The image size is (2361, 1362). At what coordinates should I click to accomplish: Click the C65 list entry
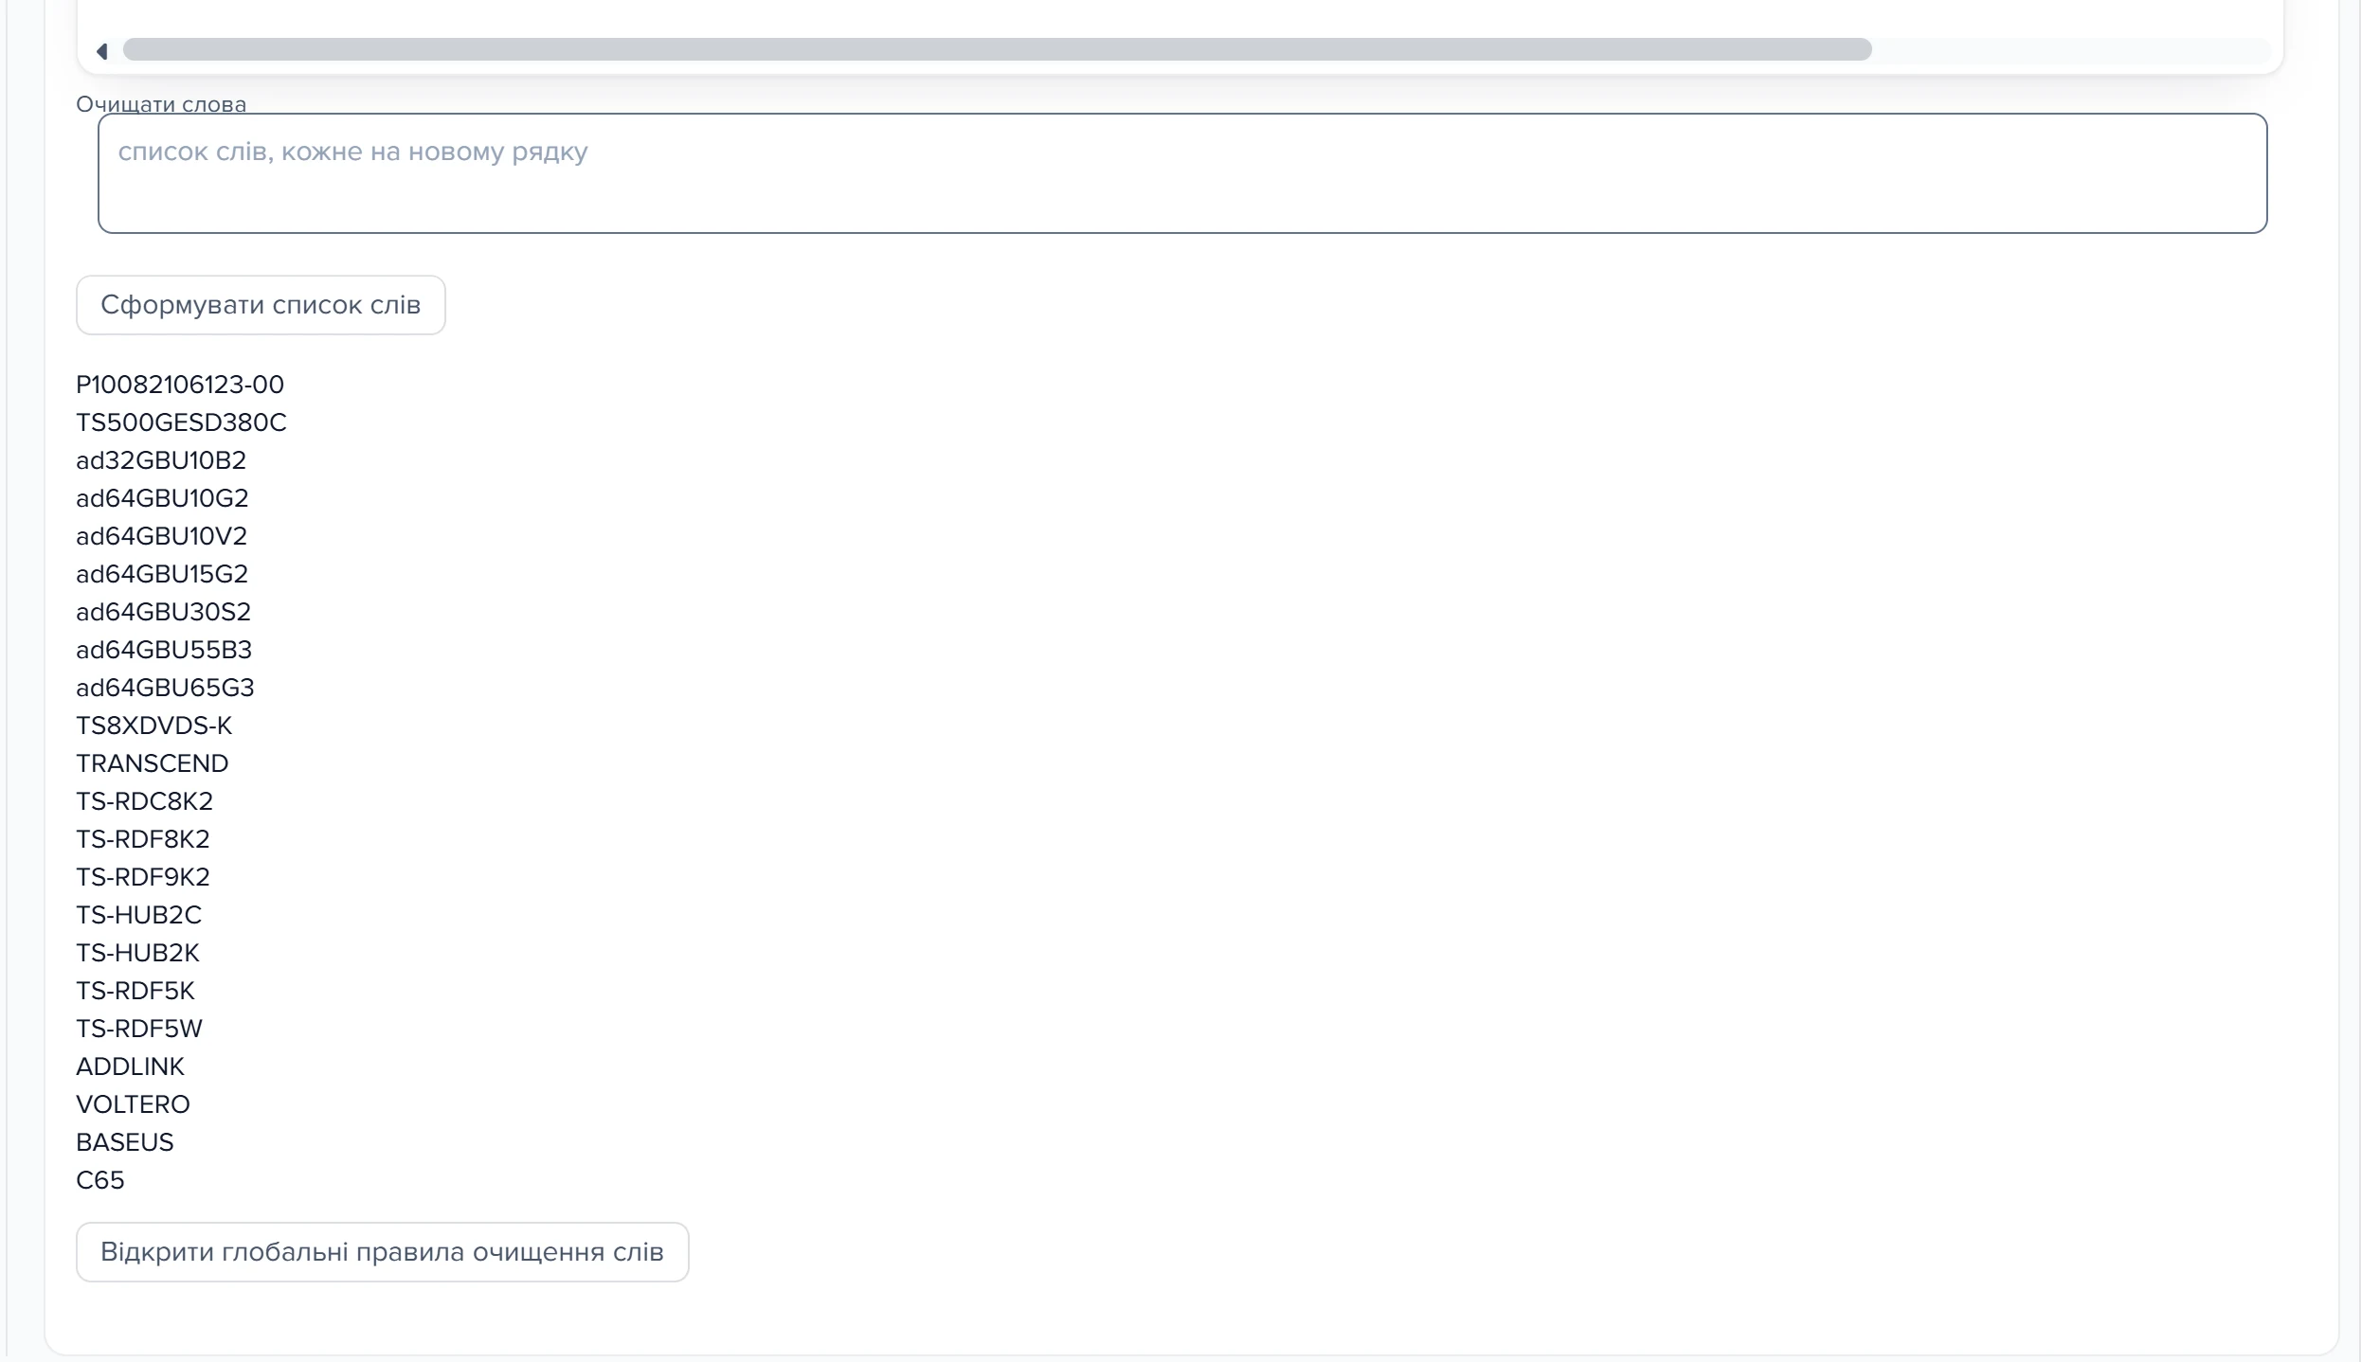100,1180
